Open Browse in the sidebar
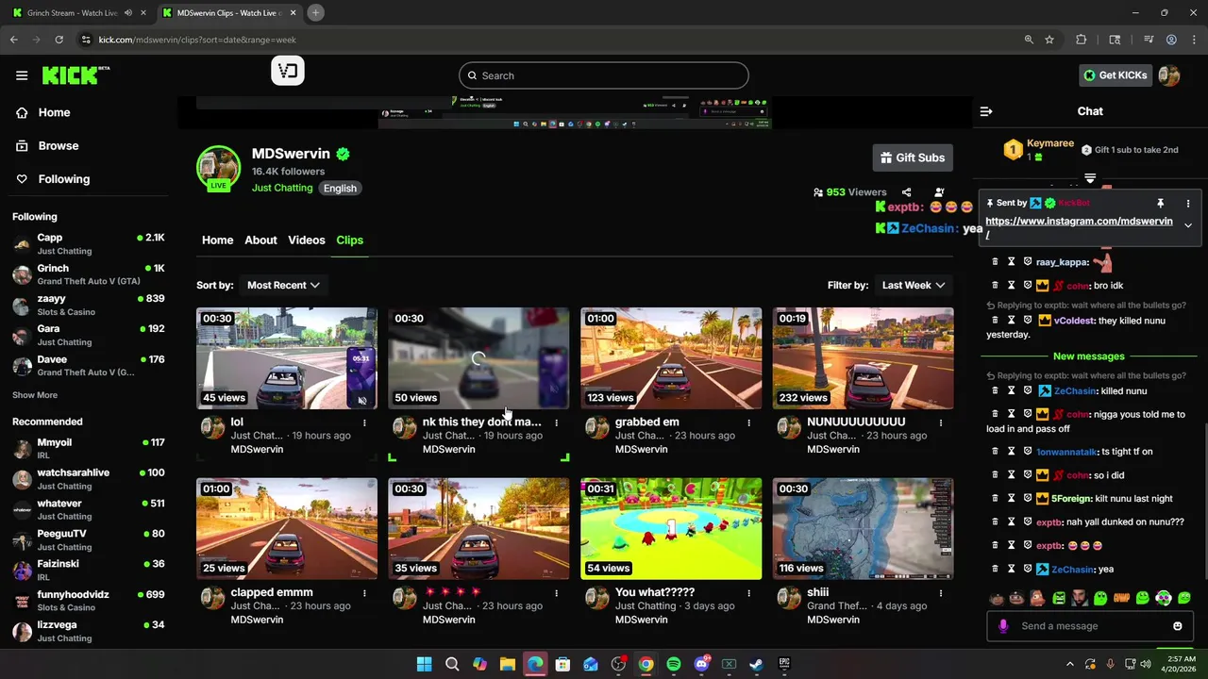This screenshot has width=1208, height=679. tap(59, 146)
